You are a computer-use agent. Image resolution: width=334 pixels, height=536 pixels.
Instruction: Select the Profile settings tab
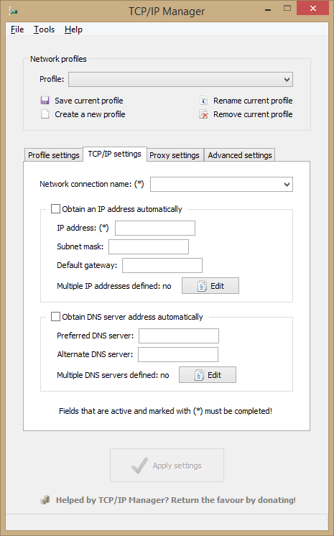point(54,155)
